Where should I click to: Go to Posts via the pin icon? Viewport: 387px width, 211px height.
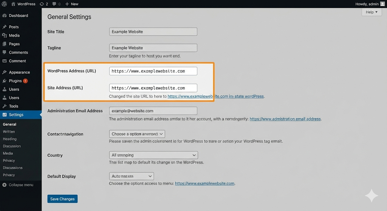coord(5,27)
